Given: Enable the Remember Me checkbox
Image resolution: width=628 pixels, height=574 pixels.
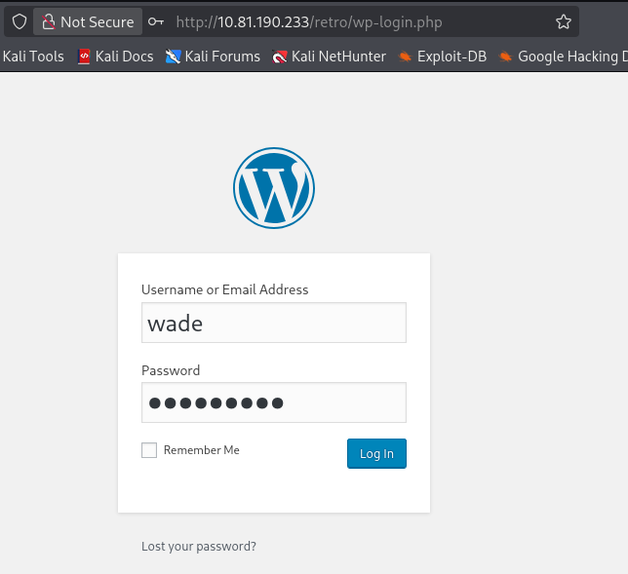Looking at the screenshot, I should pos(149,450).
